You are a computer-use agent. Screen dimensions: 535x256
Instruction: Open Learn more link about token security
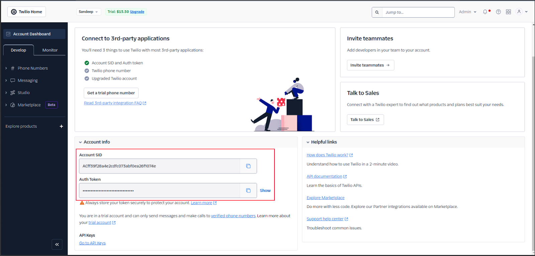pos(204,203)
